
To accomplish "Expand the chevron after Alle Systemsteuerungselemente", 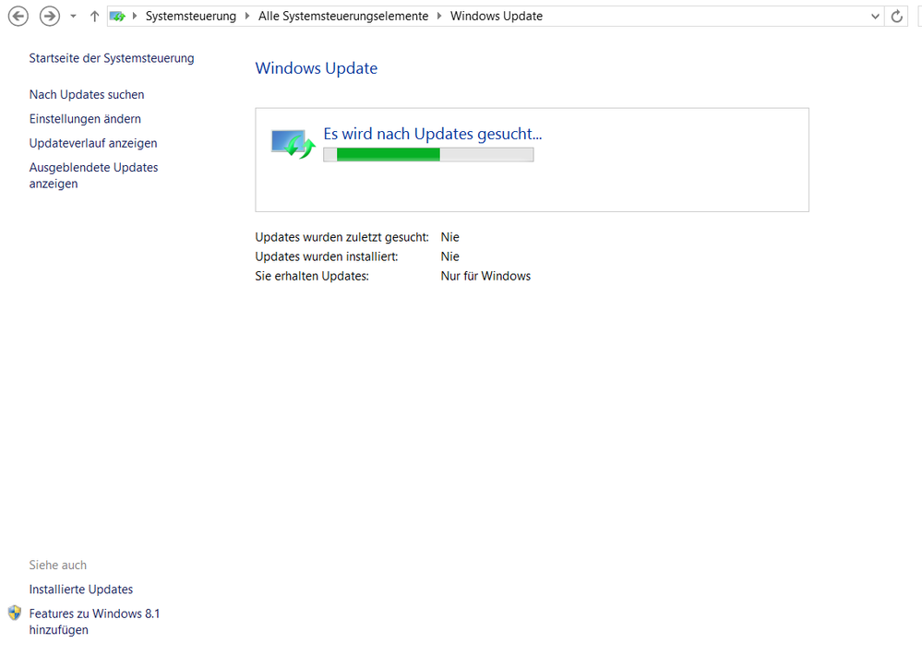I will (439, 17).
